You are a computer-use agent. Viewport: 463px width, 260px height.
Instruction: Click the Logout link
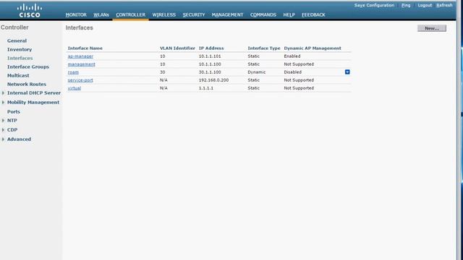pos(425,5)
